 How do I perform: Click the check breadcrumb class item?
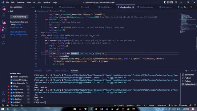click(54, 11)
